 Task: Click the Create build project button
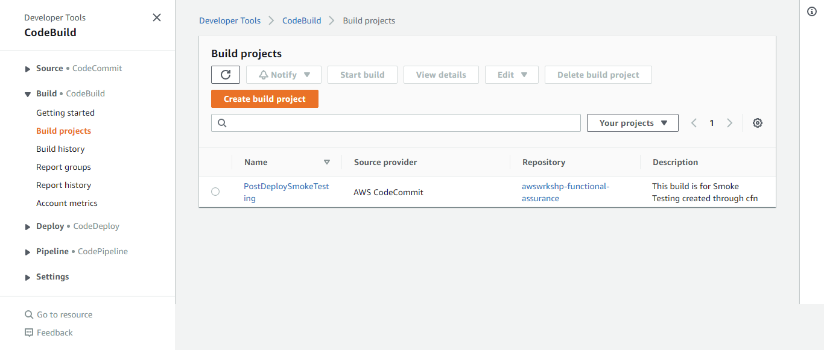tap(265, 99)
